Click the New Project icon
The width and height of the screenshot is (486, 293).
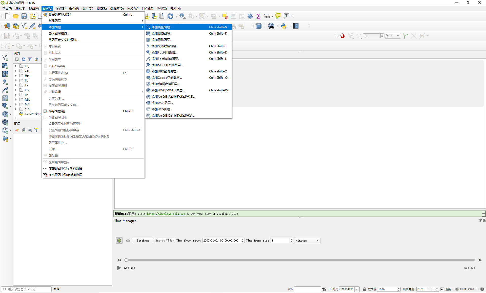click(x=7, y=16)
